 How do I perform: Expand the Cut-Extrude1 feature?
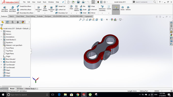coord(1,65)
